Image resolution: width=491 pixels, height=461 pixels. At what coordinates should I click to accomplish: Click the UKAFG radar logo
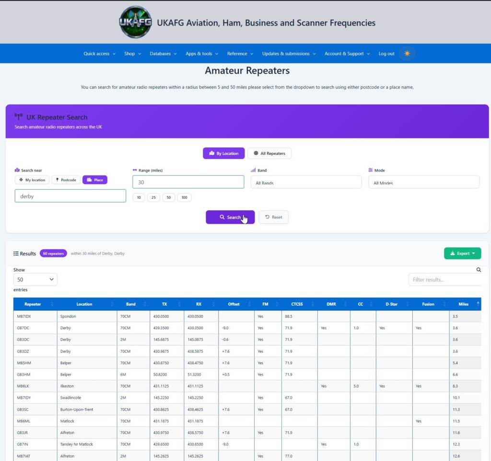click(136, 22)
